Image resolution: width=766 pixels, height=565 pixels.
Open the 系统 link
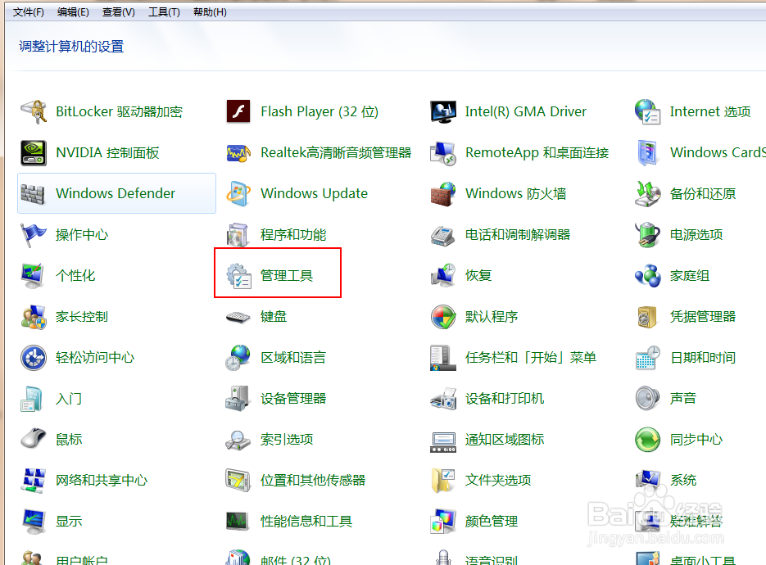tap(683, 481)
